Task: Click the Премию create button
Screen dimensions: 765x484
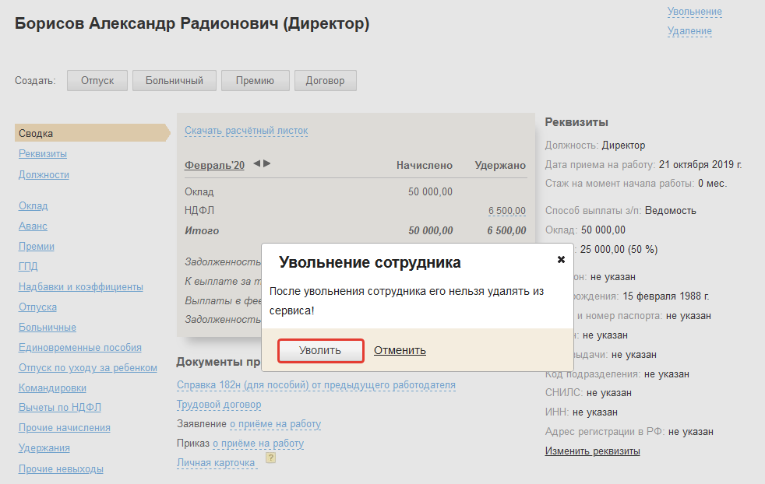Action: pos(255,80)
